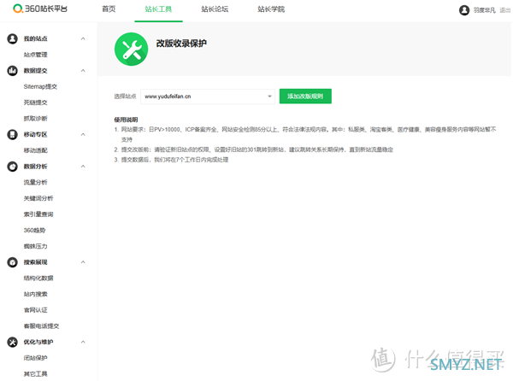Open 360趋势 in the sidebar
Screen dimensions: 513x381
tap(34, 231)
